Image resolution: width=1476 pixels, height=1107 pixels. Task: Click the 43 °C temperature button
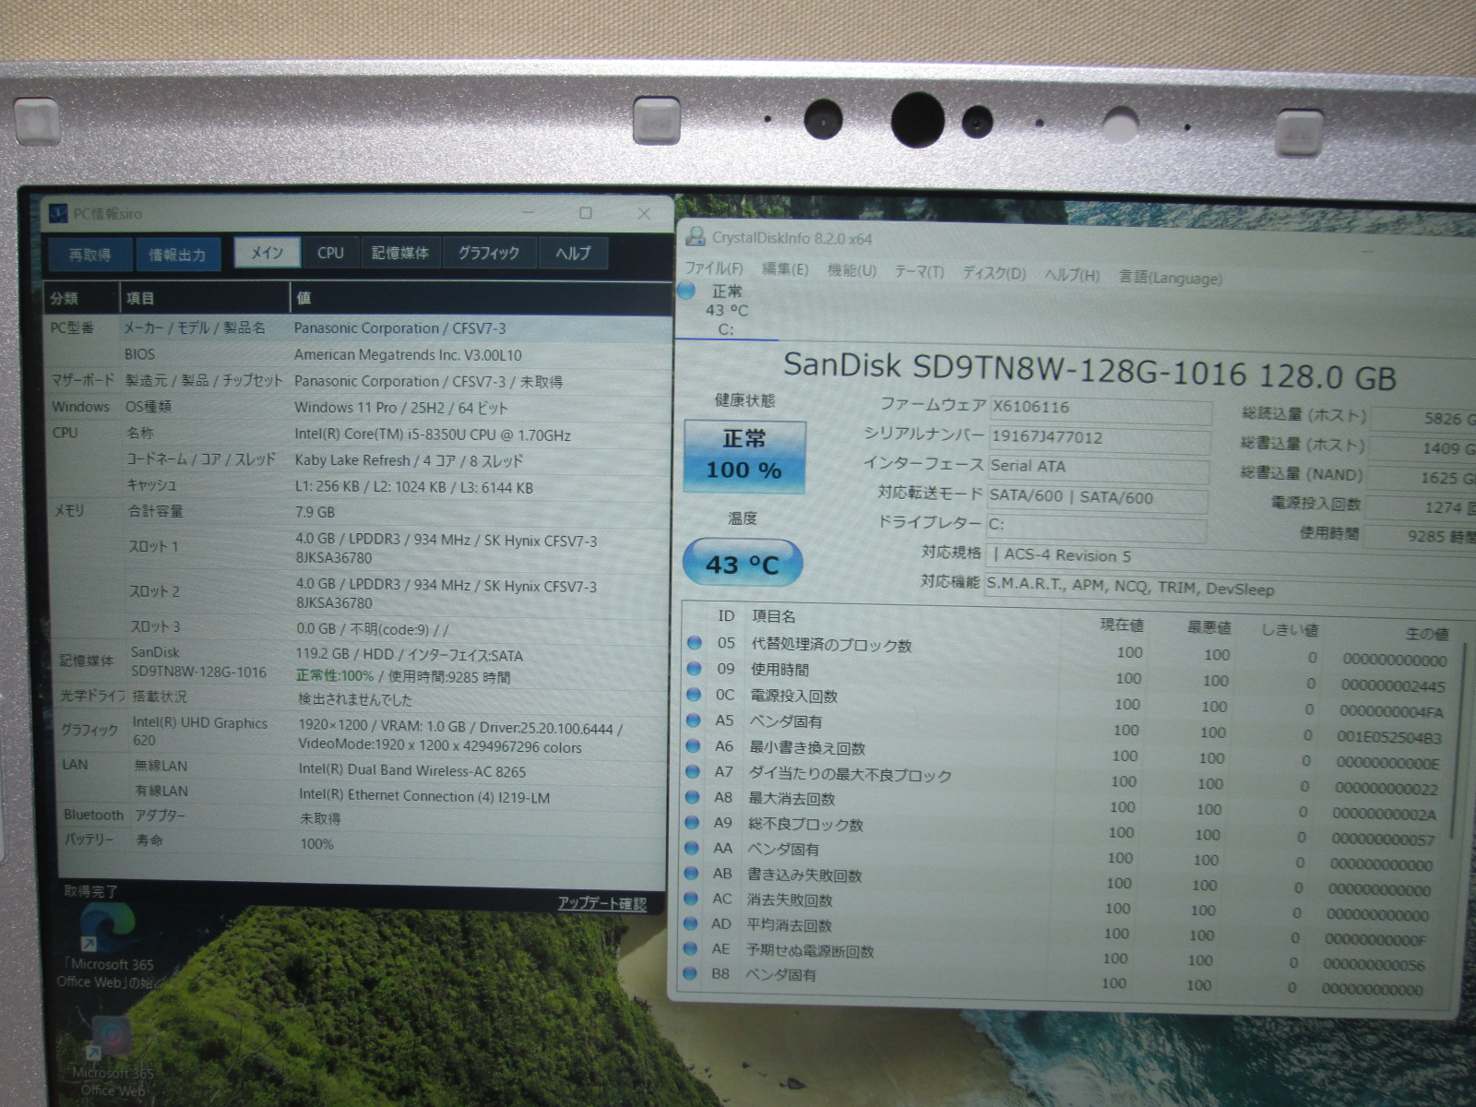pyautogui.click(x=743, y=563)
